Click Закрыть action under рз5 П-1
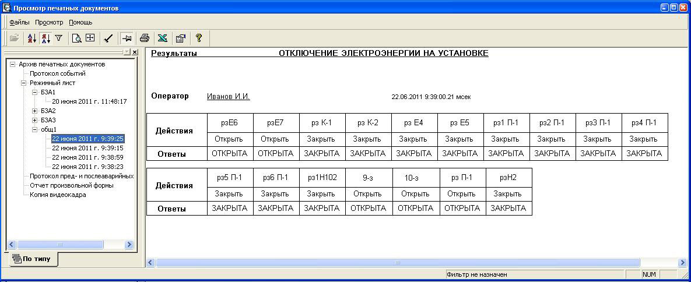 [230, 194]
